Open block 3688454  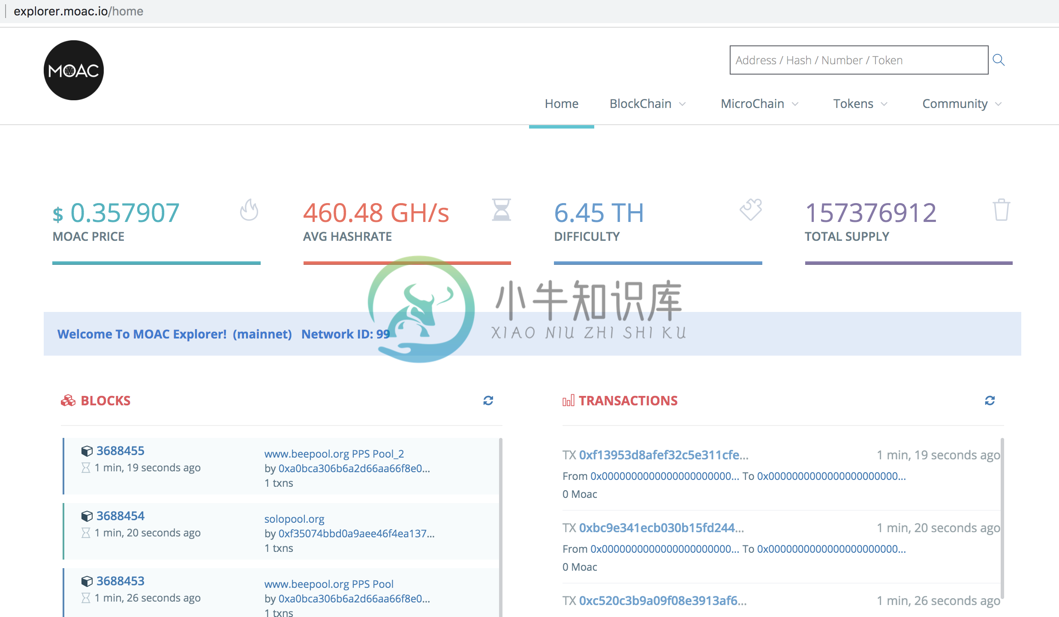tap(120, 516)
